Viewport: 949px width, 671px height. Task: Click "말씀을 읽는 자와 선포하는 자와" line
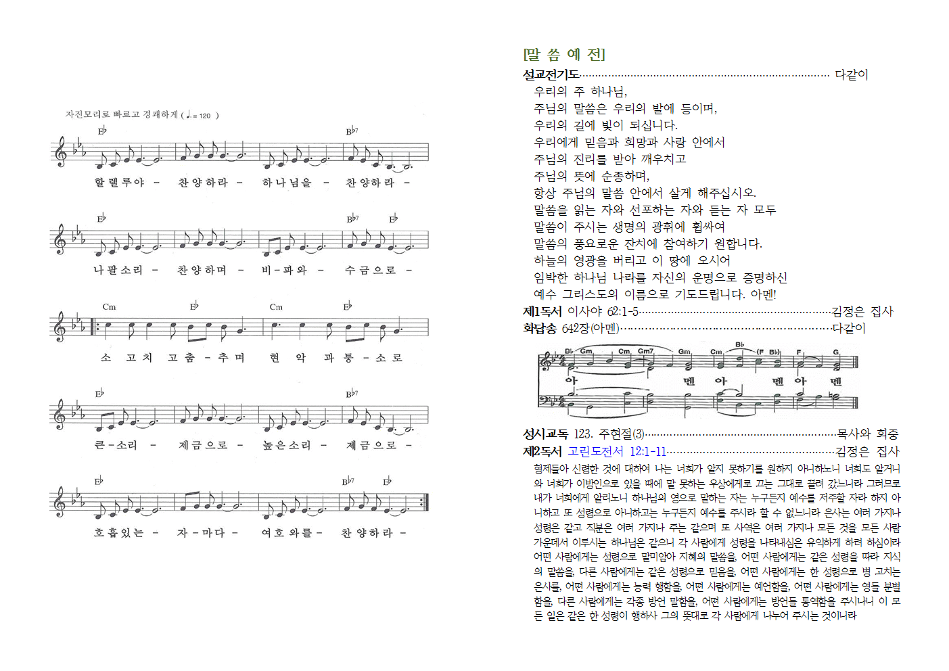(x=655, y=210)
